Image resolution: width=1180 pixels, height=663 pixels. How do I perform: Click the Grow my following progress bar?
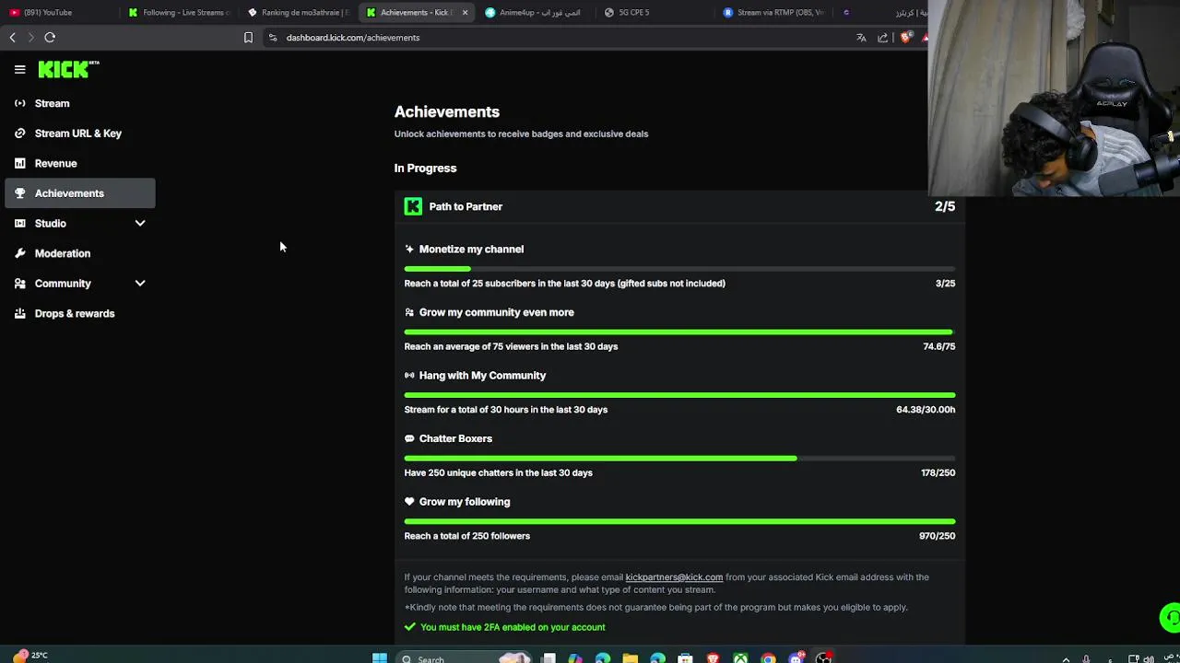(x=679, y=521)
